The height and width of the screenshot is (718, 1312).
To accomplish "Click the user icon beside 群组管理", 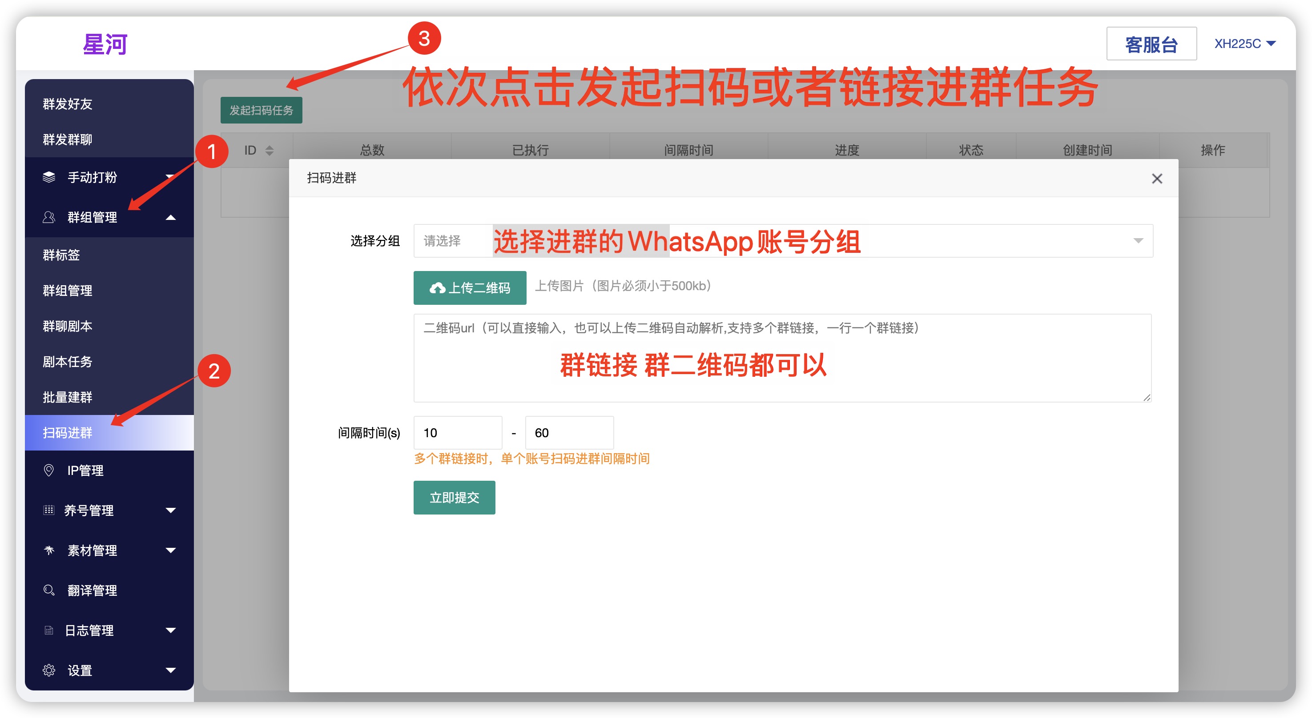I will click(49, 217).
